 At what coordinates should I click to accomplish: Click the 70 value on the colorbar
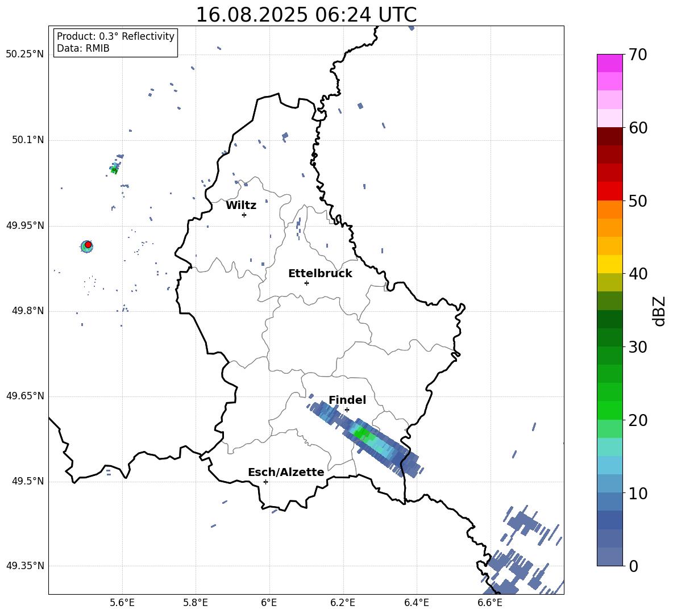pos(638,55)
